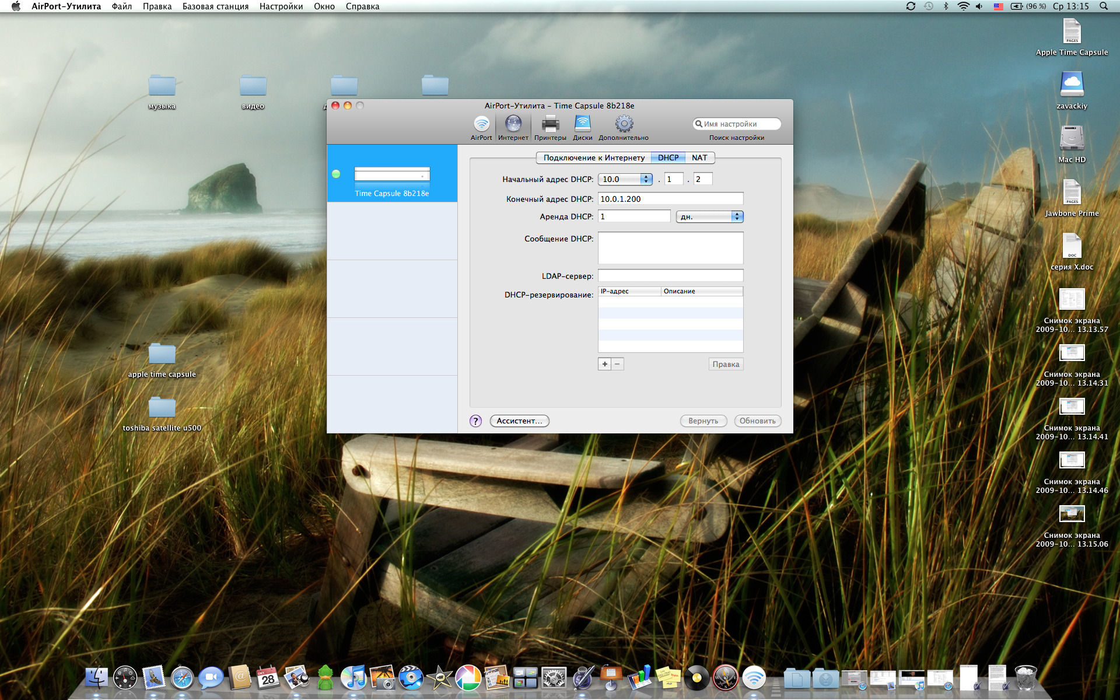The image size is (1120, 700).
Task: Open Stickies from the Dock
Action: point(668,678)
